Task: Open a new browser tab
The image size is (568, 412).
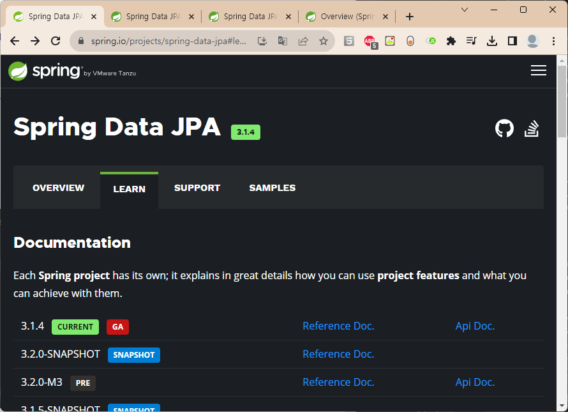Action: (x=409, y=17)
